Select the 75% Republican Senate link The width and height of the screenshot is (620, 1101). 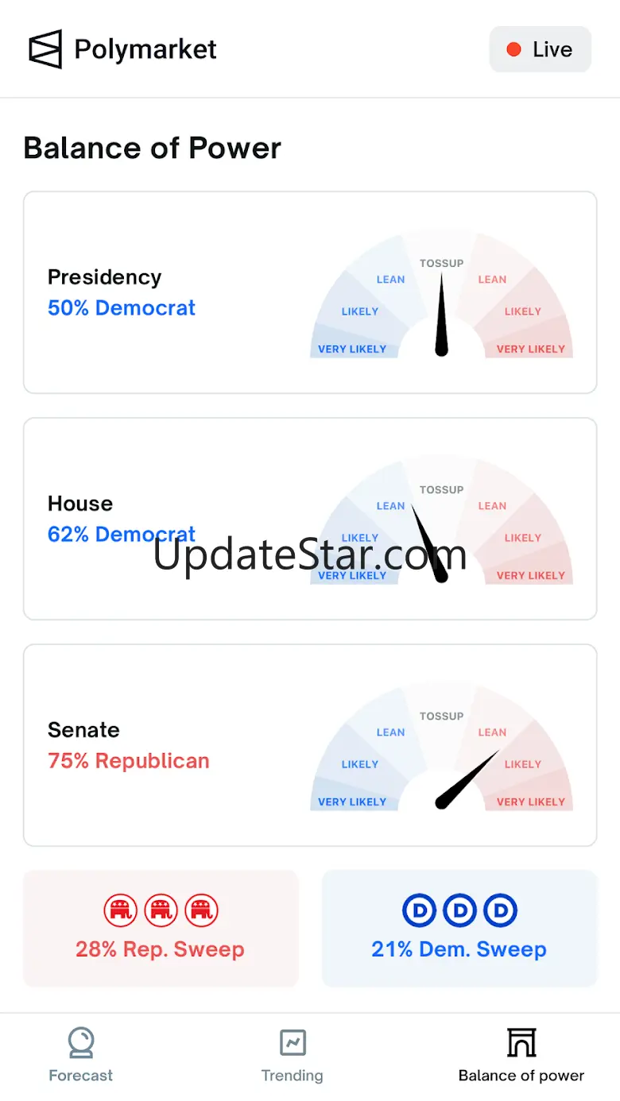129,761
